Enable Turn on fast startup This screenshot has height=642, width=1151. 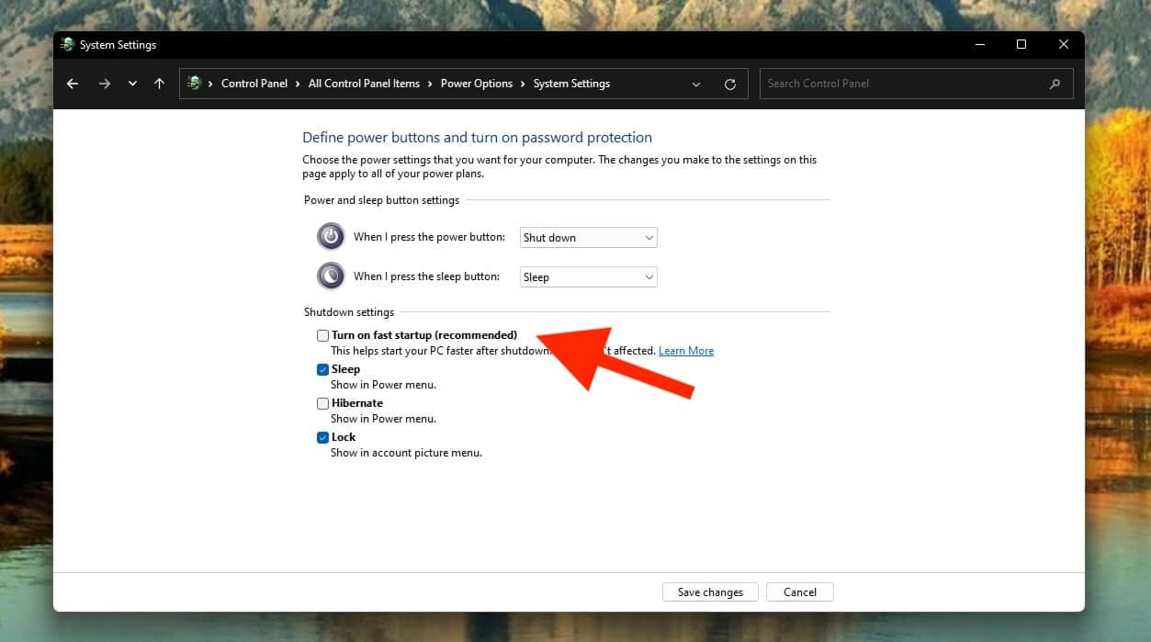pyautogui.click(x=322, y=335)
